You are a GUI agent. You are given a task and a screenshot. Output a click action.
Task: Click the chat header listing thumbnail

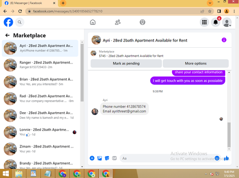tap(96, 40)
